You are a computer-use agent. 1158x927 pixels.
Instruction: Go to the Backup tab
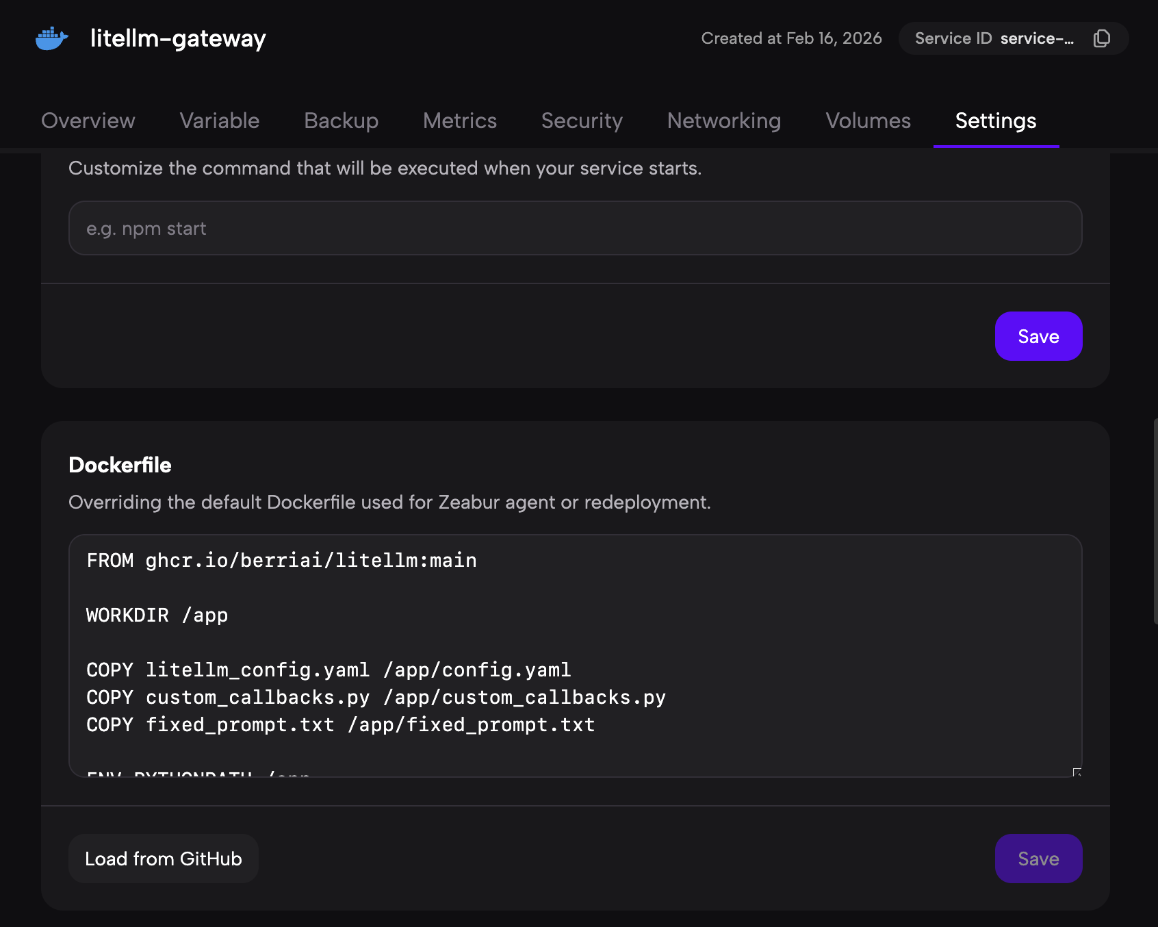[x=342, y=120]
